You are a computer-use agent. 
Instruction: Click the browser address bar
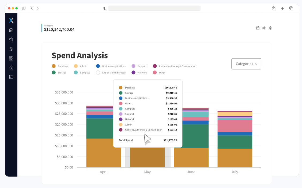[x=154, y=8]
